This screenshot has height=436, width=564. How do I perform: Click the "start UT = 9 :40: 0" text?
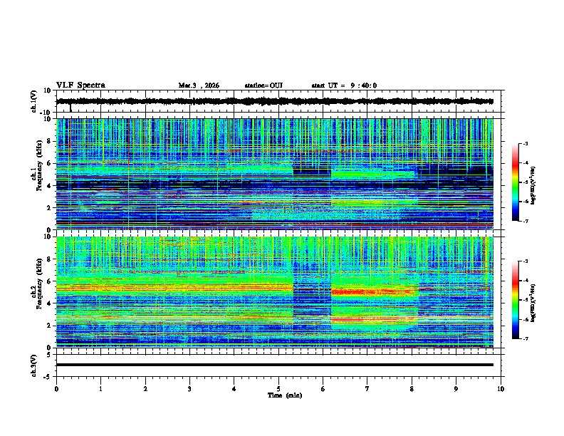[x=344, y=85]
